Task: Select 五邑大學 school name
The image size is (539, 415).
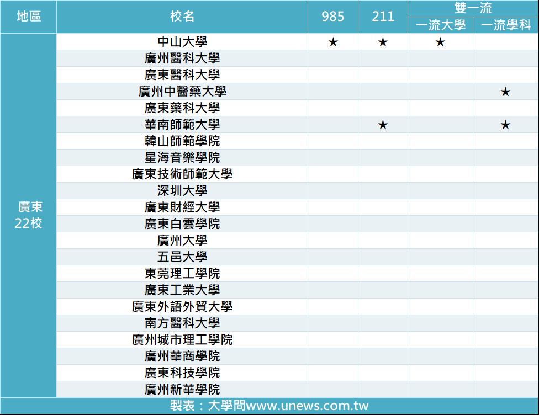Action: [x=182, y=257]
